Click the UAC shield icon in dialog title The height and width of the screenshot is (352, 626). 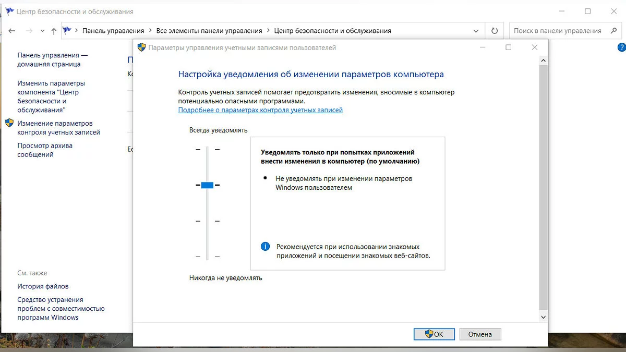(141, 47)
